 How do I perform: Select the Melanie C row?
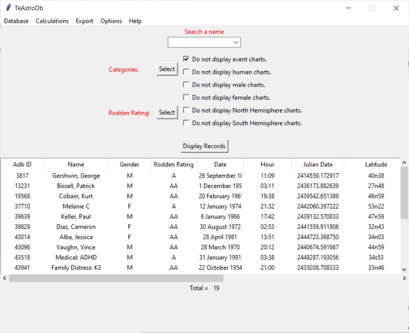point(200,206)
